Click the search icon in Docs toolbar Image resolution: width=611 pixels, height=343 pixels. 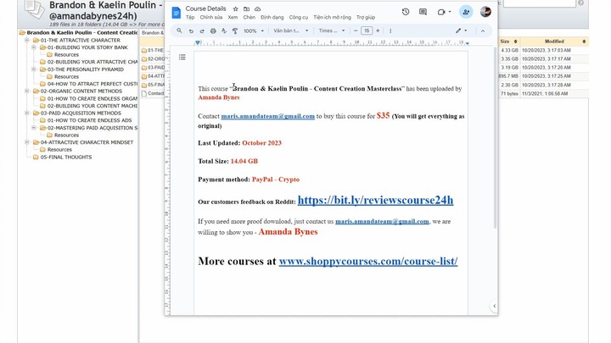pyautogui.click(x=180, y=30)
